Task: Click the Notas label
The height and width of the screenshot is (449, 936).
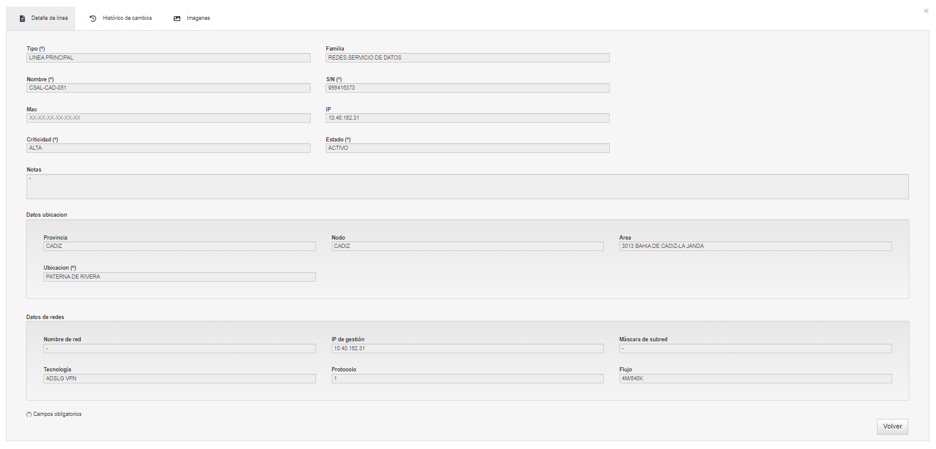Action: point(34,170)
